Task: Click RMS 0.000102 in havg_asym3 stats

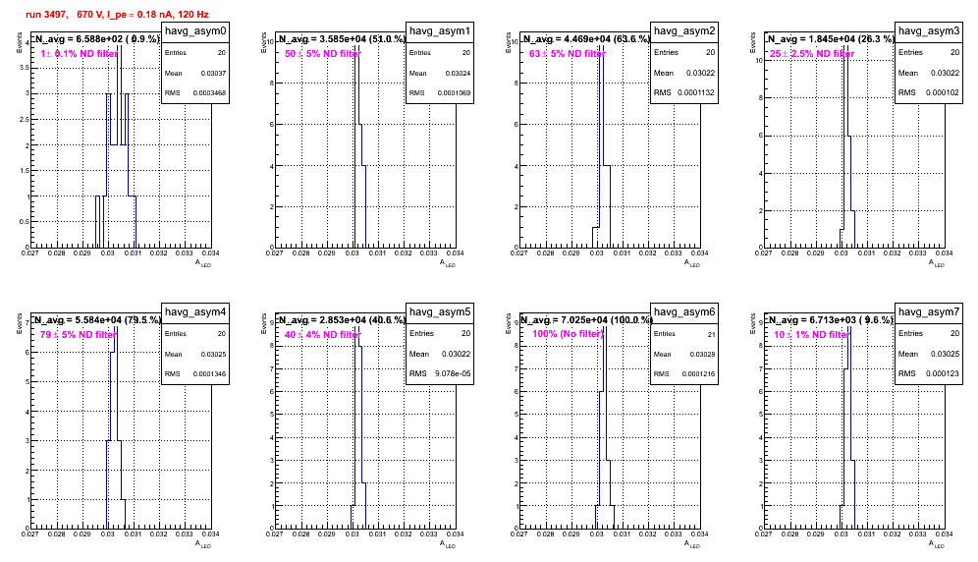Action: (x=929, y=92)
